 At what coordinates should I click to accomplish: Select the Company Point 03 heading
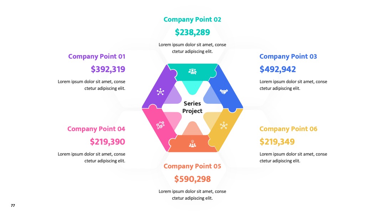click(288, 56)
